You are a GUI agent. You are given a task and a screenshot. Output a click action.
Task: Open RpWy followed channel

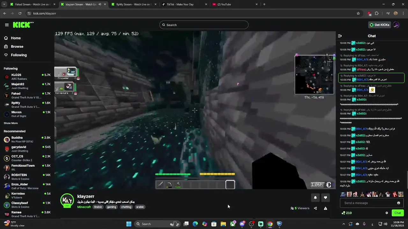coord(27,105)
